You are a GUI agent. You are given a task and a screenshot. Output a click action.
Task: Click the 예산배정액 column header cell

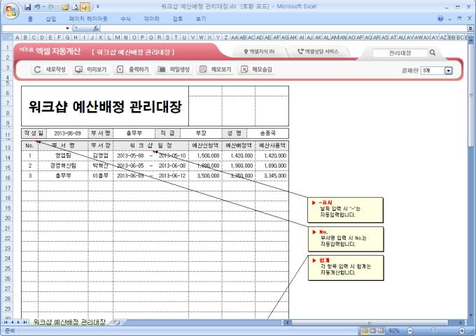tap(239, 145)
